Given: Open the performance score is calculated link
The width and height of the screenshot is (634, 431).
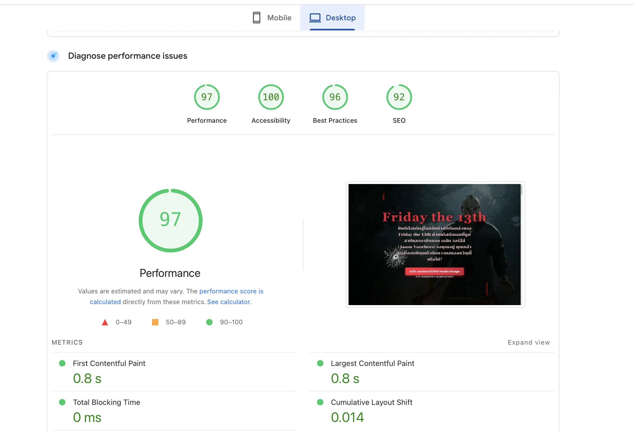Looking at the screenshot, I should click(231, 291).
